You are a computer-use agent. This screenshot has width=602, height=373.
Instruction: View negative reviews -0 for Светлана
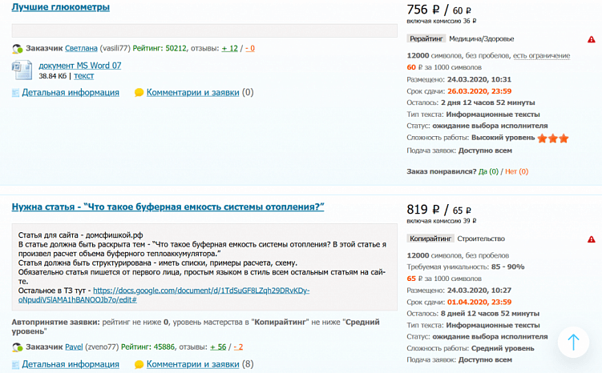(250, 48)
